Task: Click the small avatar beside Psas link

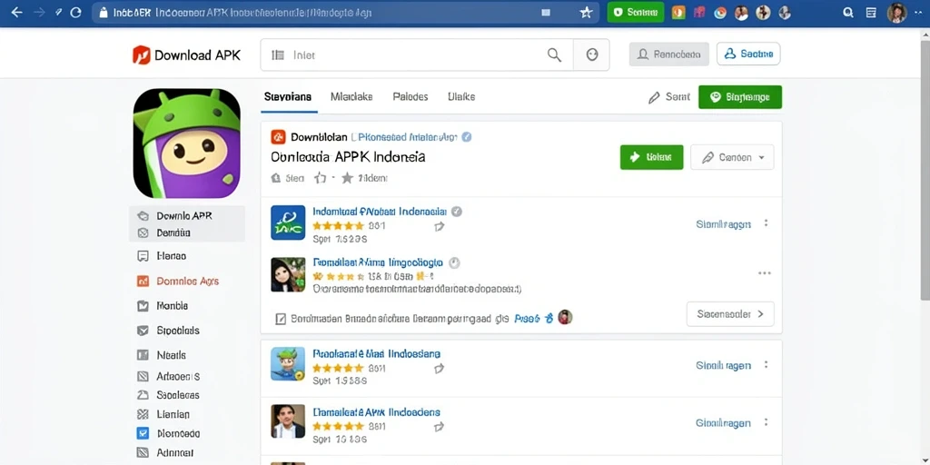Action: tap(565, 317)
